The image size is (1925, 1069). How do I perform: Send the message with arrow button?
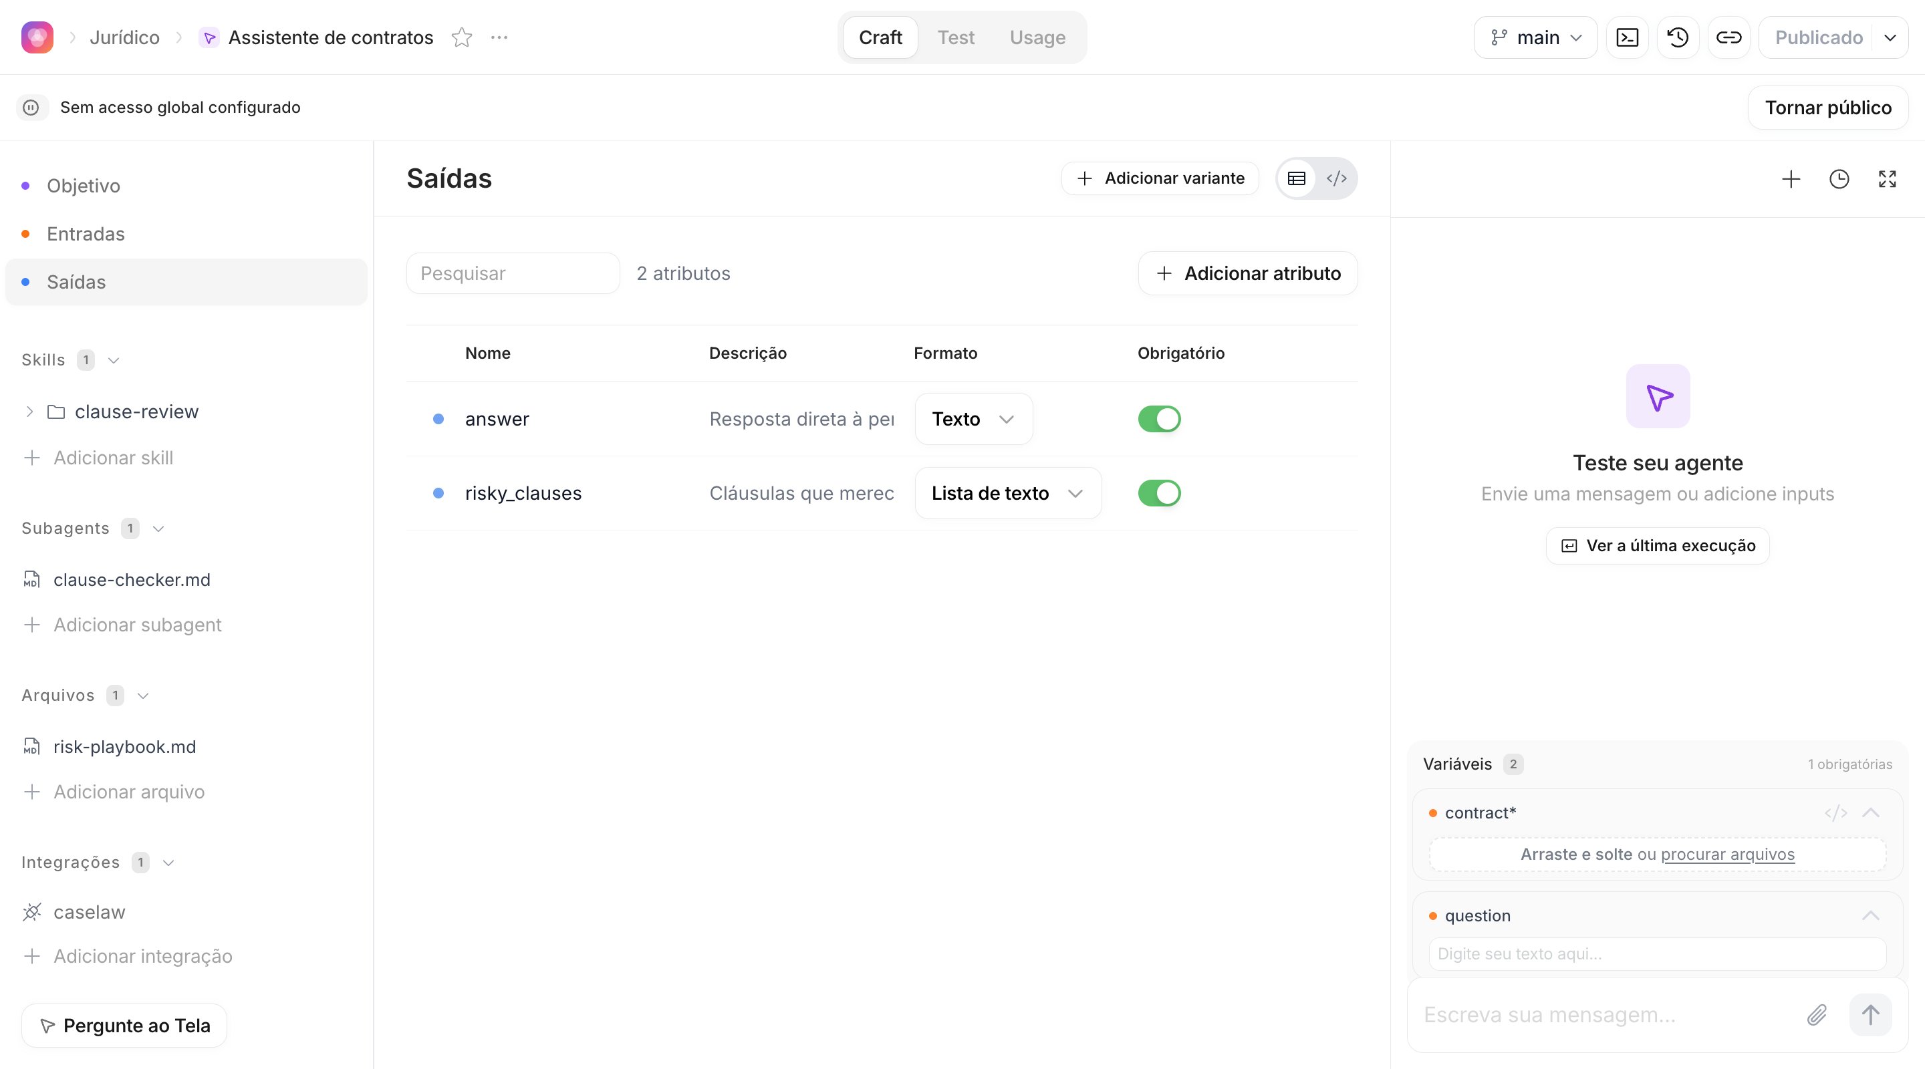[1870, 1014]
